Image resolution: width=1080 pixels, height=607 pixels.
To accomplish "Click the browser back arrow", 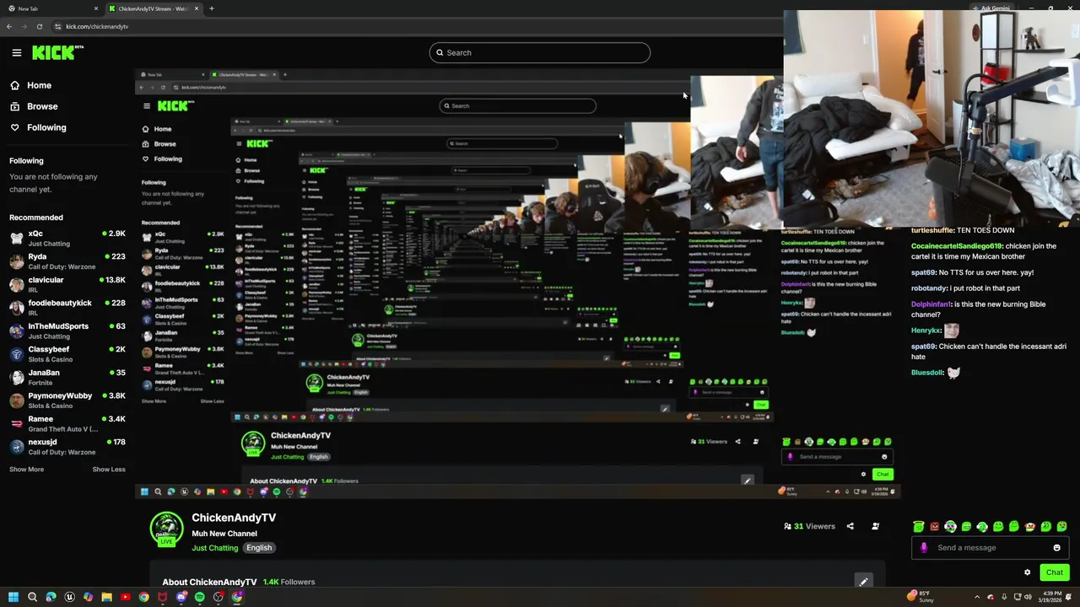I will 9,26.
